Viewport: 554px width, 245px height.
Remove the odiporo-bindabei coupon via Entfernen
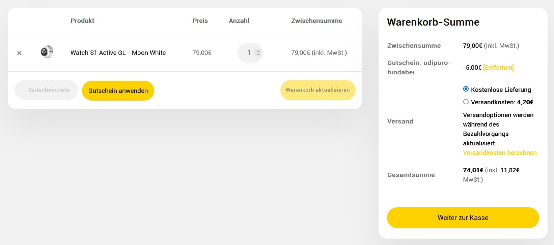(498, 67)
